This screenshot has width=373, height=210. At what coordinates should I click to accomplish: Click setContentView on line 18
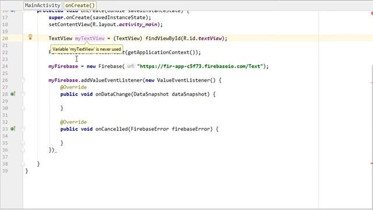click(x=69, y=24)
